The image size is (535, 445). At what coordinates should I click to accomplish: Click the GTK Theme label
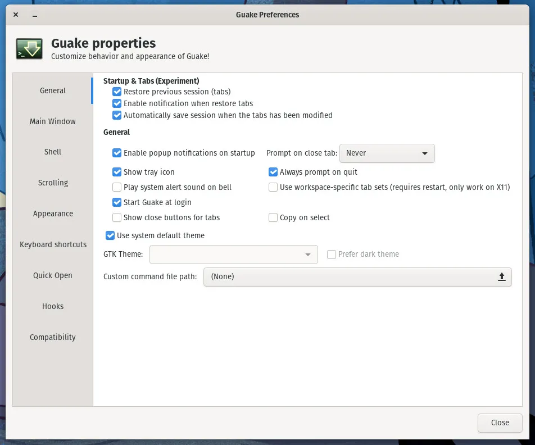(123, 254)
